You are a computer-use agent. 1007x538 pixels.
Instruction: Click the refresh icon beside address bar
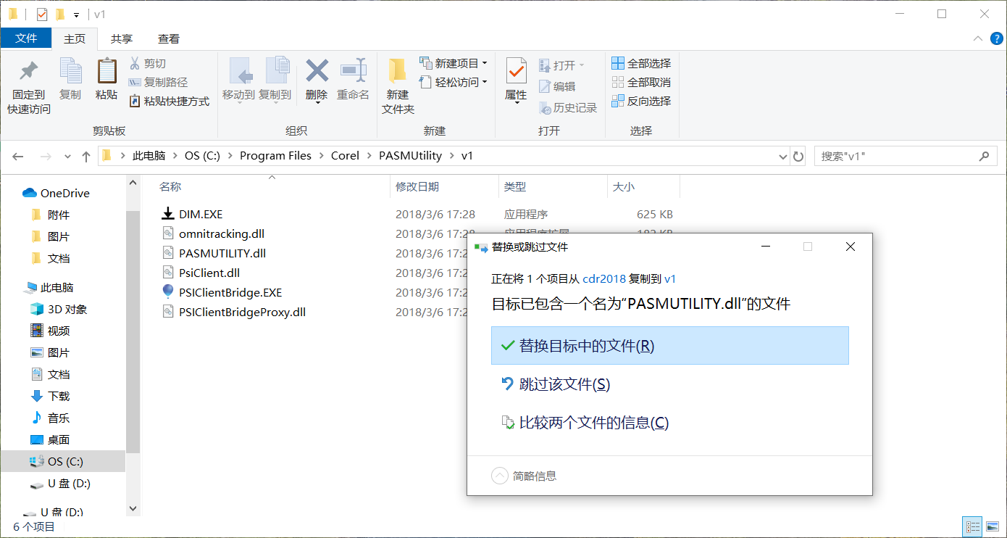(798, 156)
